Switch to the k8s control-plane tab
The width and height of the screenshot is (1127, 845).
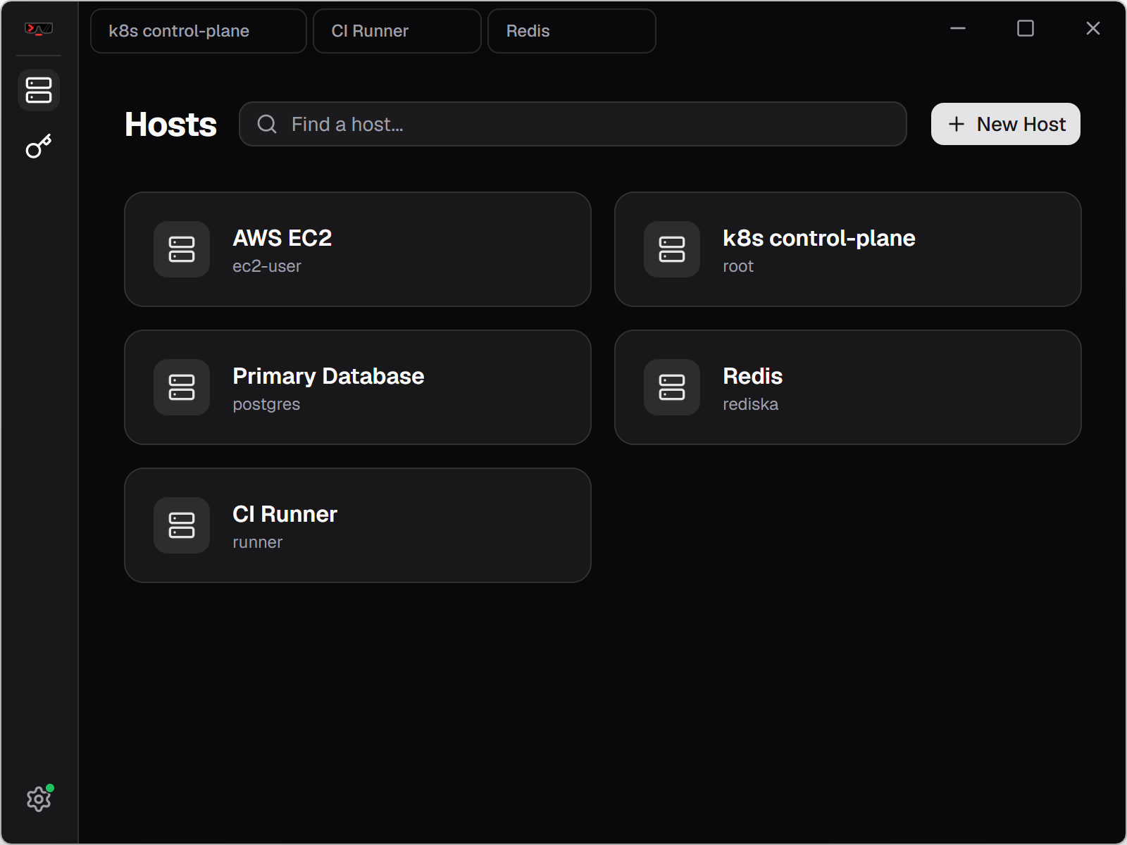[199, 31]
